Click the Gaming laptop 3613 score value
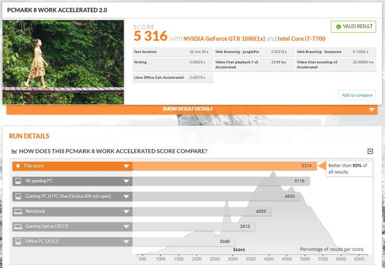This screenshot has width=385, height=268. (245, 226)
